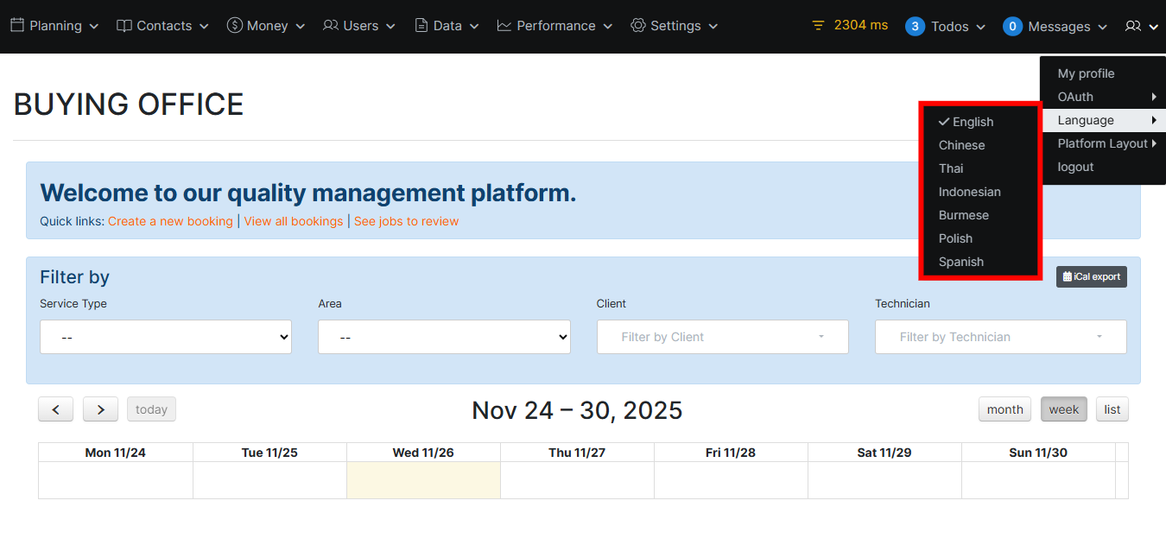Open the Settings gear icon

(638, 26)
